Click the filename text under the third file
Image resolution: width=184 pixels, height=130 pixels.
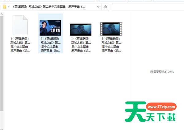click(81, 45)
